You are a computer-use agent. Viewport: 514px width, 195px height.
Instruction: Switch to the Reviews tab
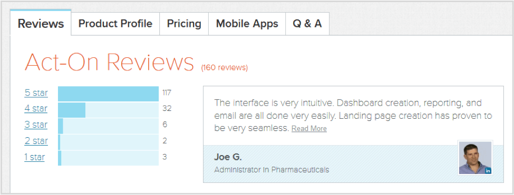point(41,24)
